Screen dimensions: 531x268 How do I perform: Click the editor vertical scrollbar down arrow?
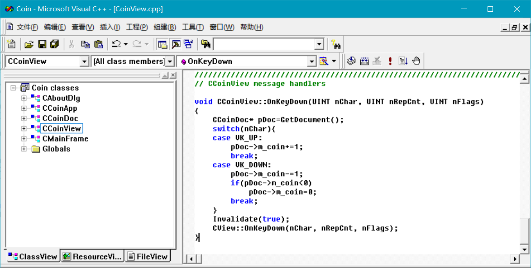coord(525,250)
